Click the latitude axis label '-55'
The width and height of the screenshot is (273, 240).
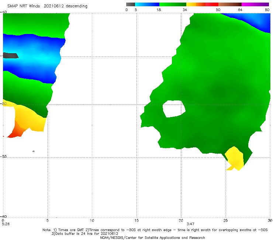point(3,157)
